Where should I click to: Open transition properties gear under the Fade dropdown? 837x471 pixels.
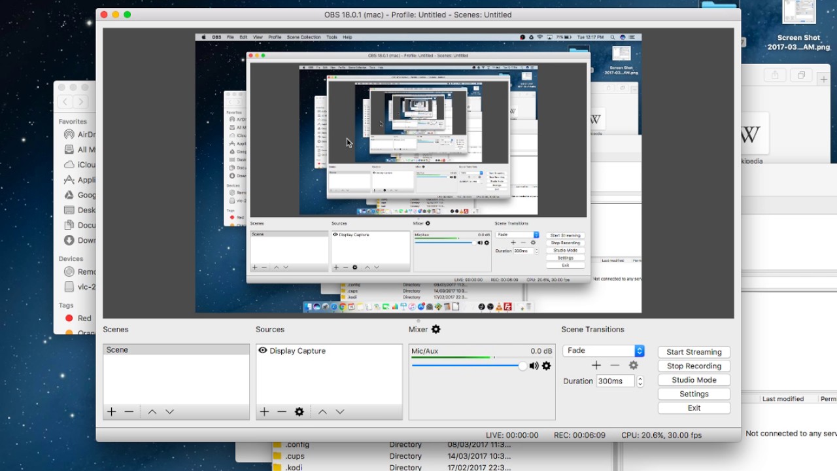point(633,366)
